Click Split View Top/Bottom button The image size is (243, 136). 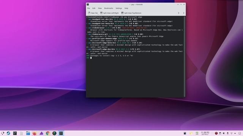[131, 13]
